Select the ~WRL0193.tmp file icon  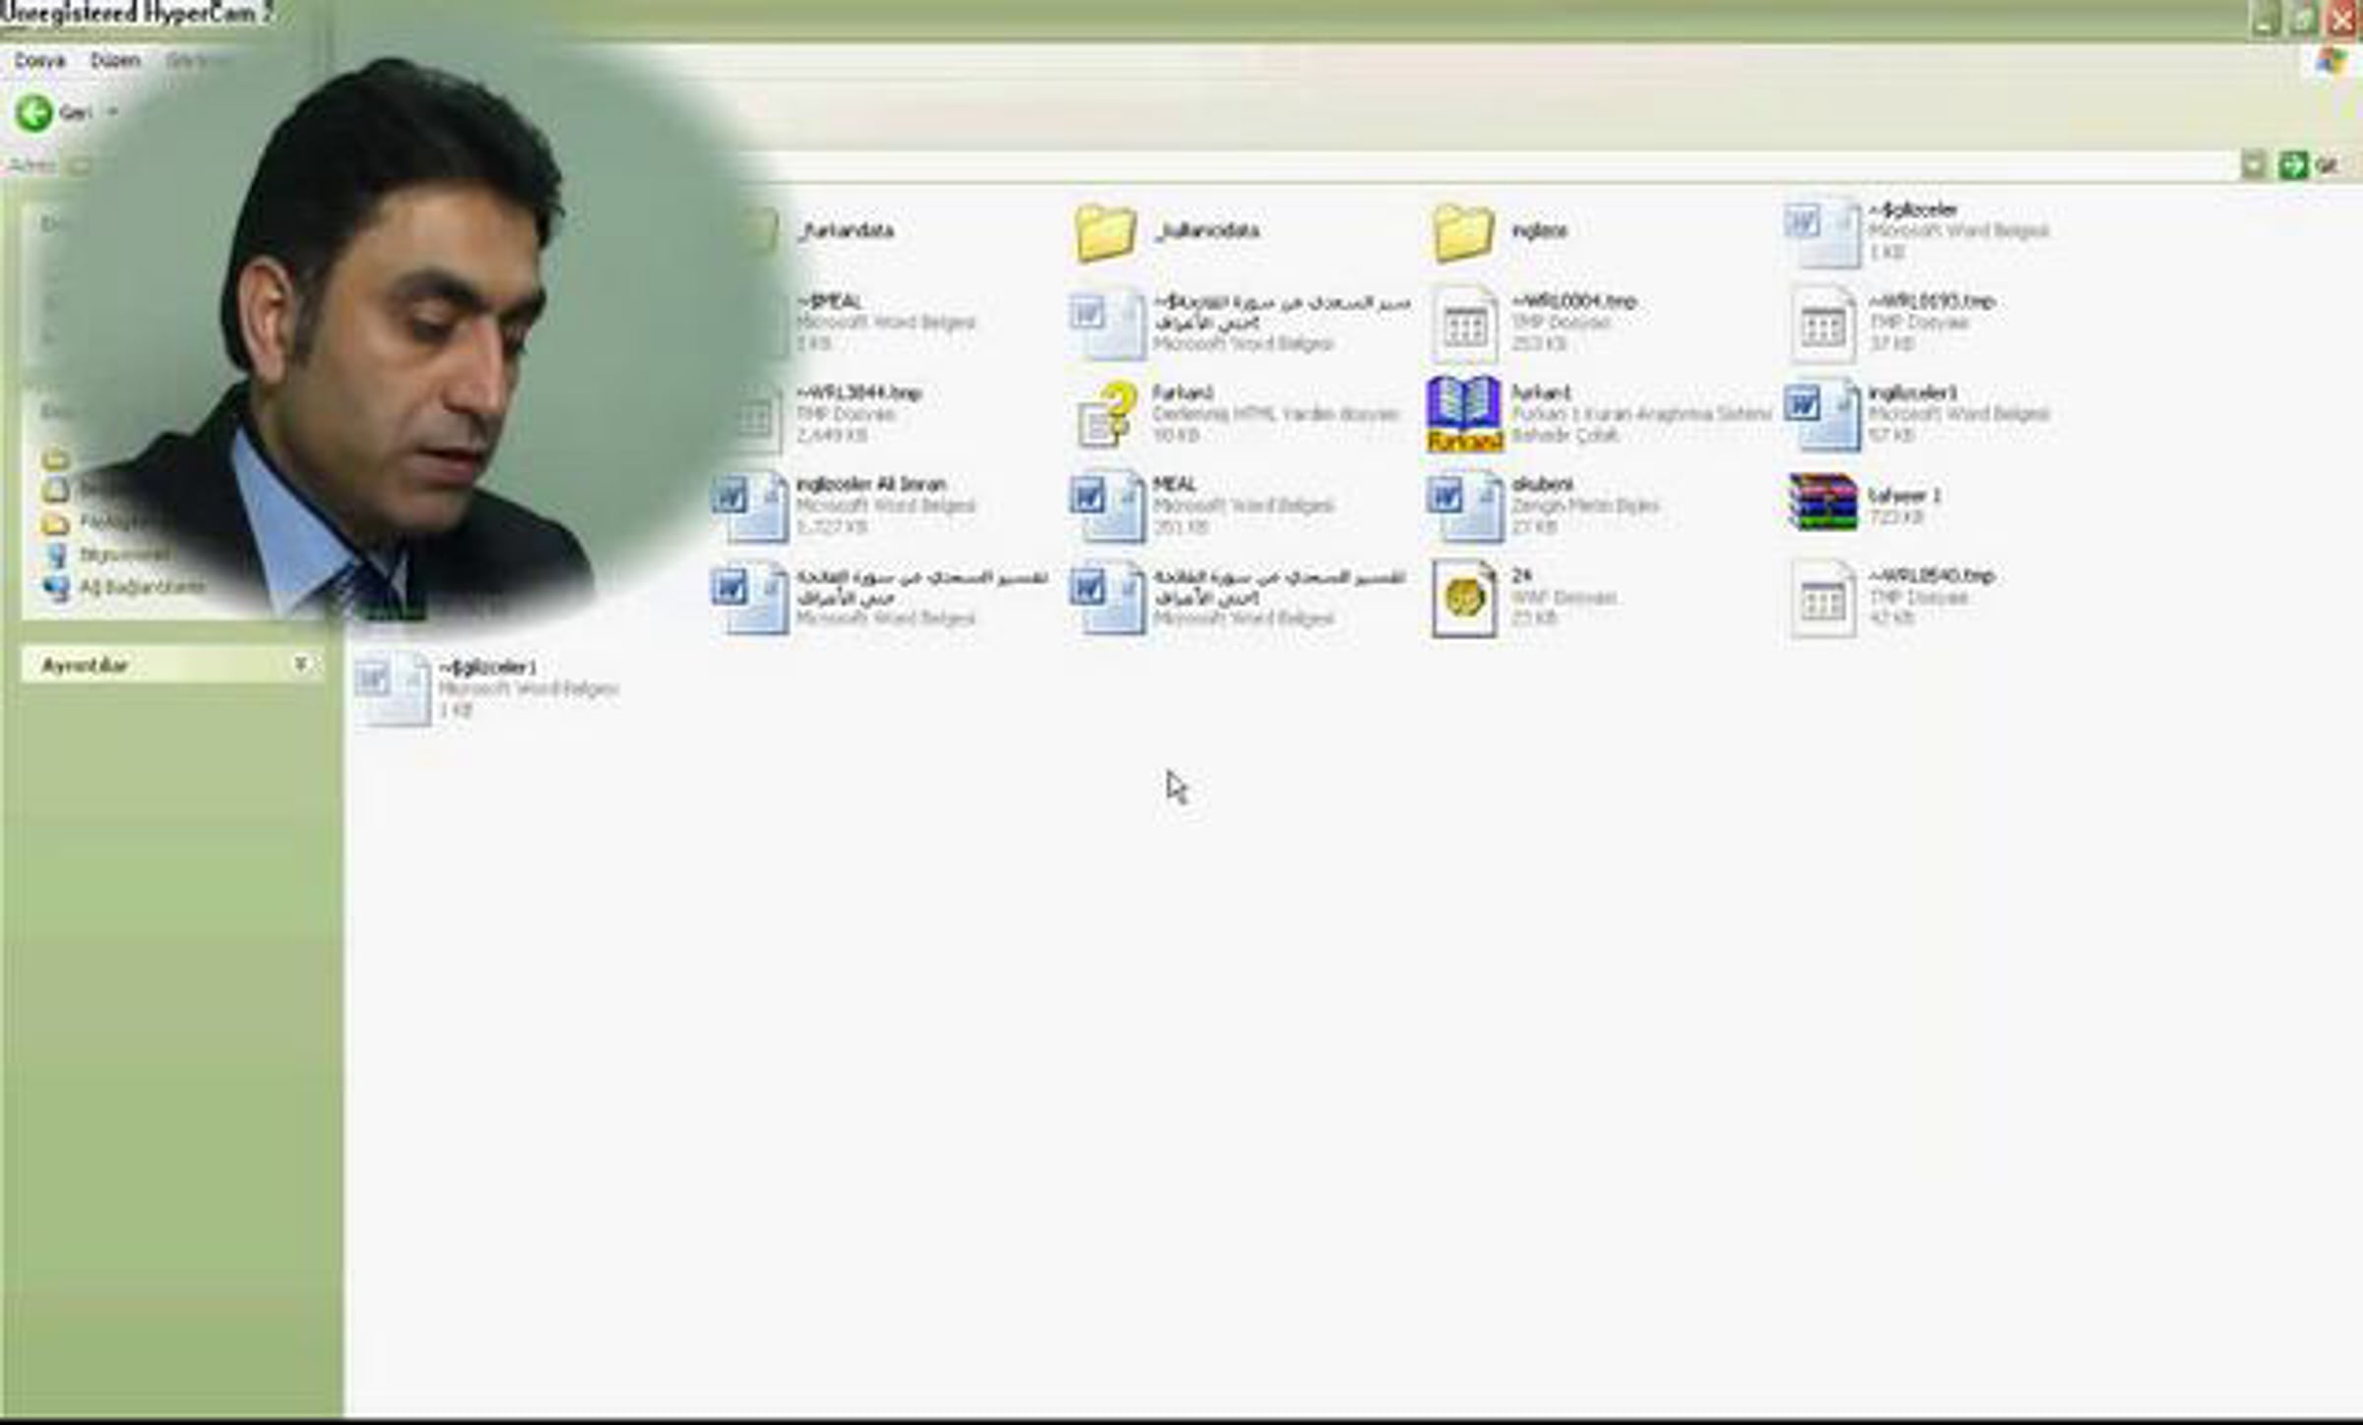coord(1822,324)
